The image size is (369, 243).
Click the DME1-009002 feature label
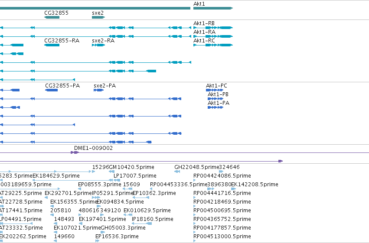(93, 148)
